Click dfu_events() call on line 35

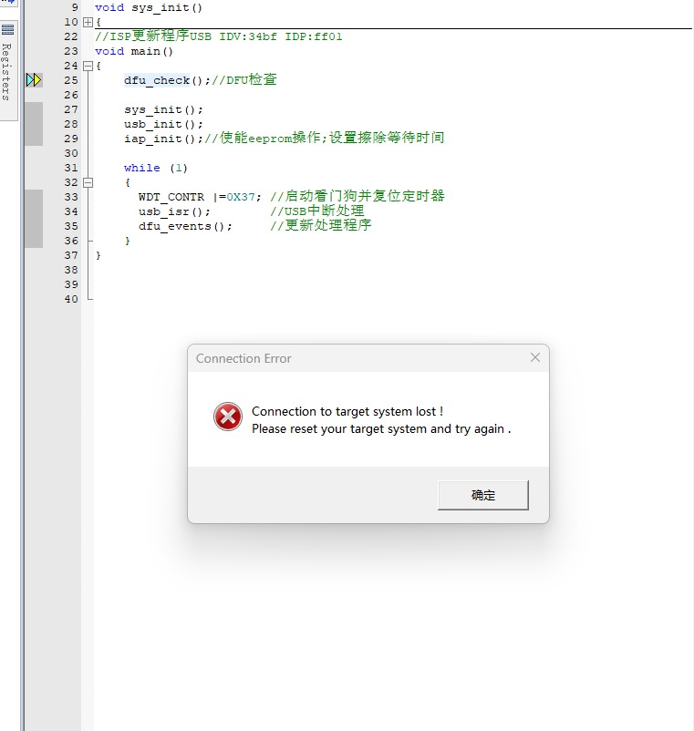coord(185,226)
